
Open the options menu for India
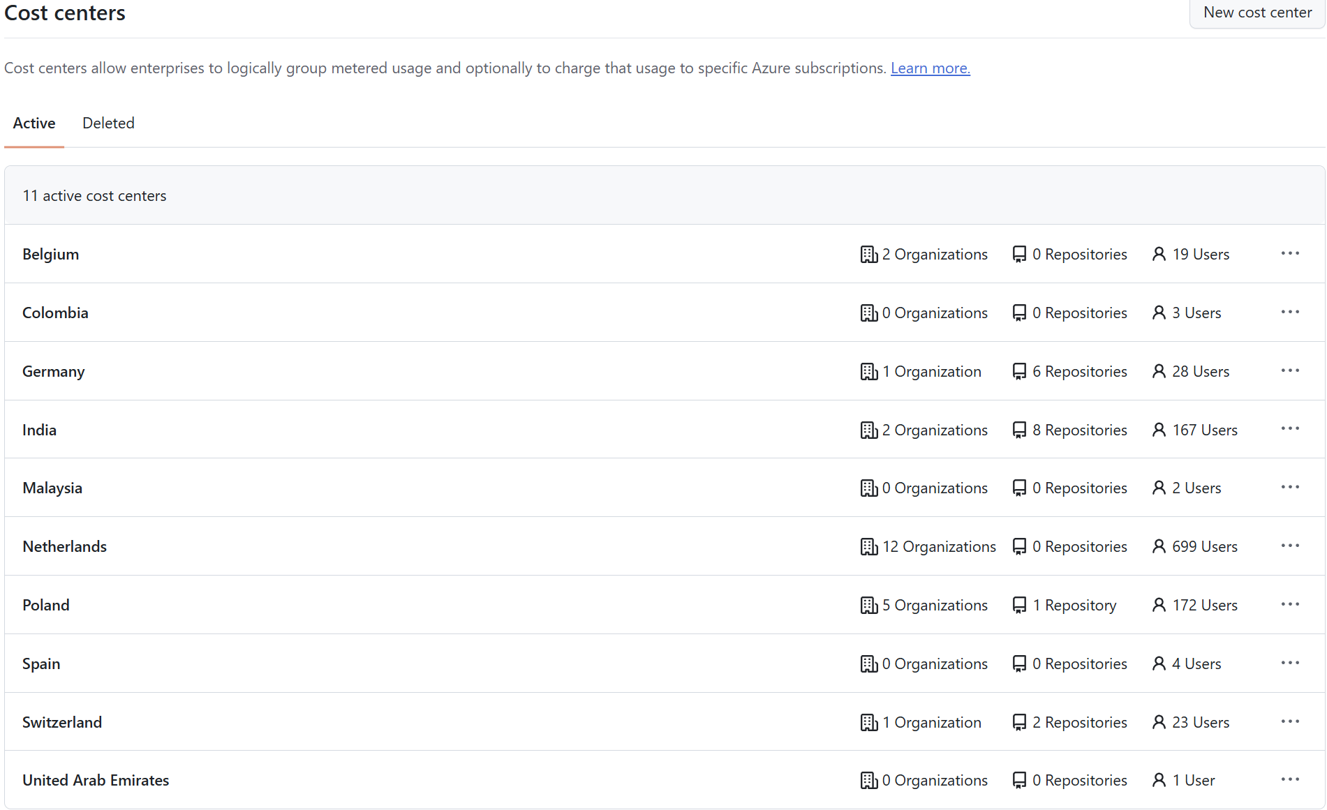click(1290, 429)
